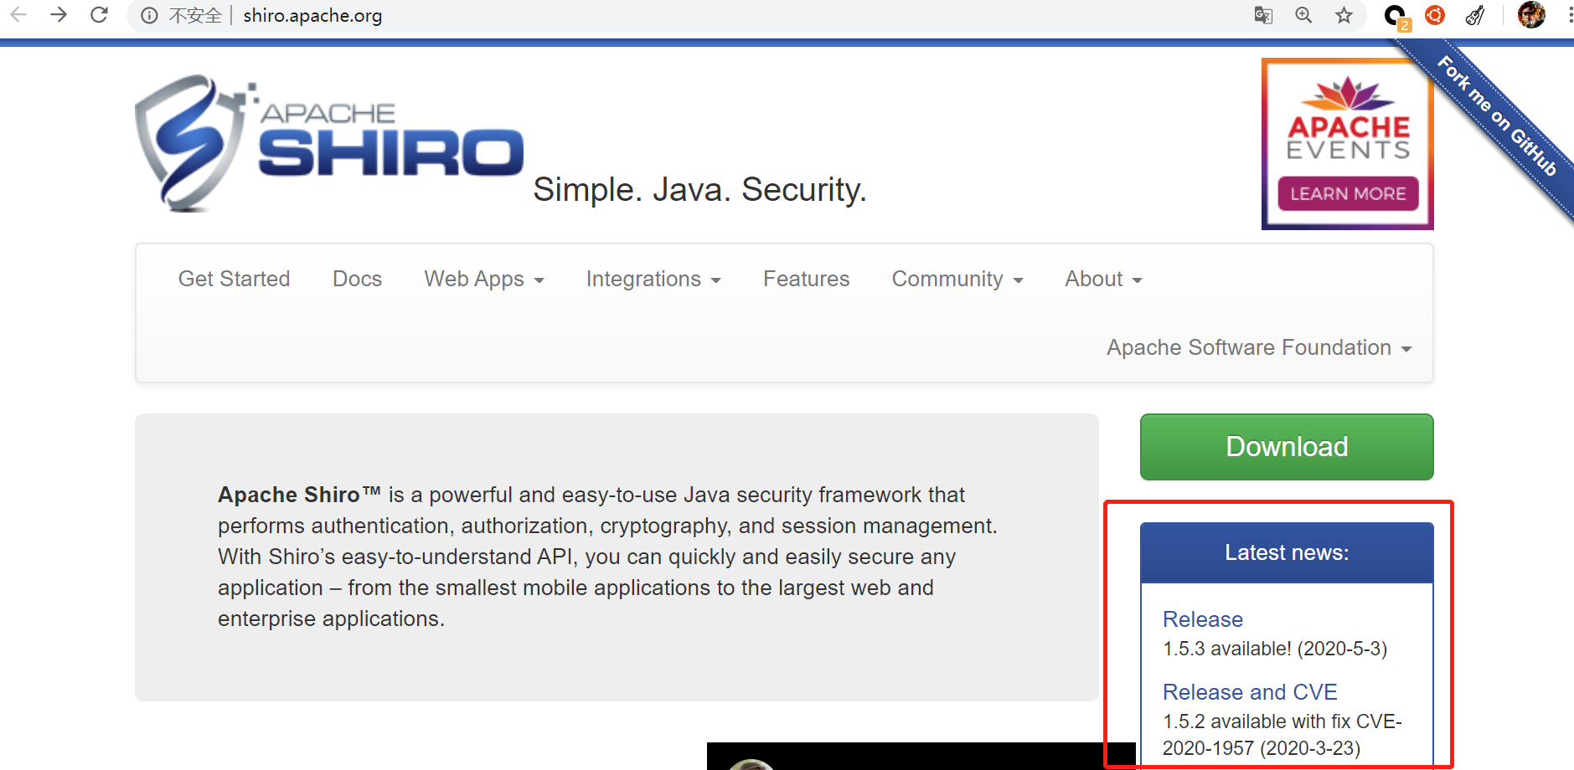This screenshot has width=1574, height=770.
Task: Expand the Integrations dropdown
Action: pos(653,279)
